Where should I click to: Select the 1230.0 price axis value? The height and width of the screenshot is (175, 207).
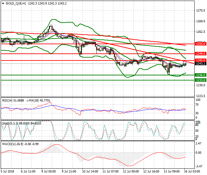[x=201, y=85]
